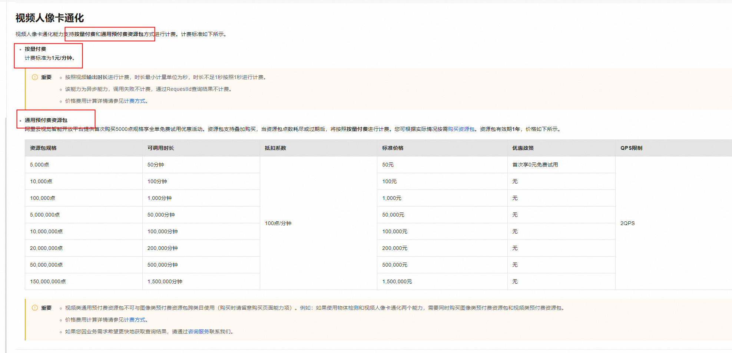Select the RequestId async note line

[x=149, y=89]
